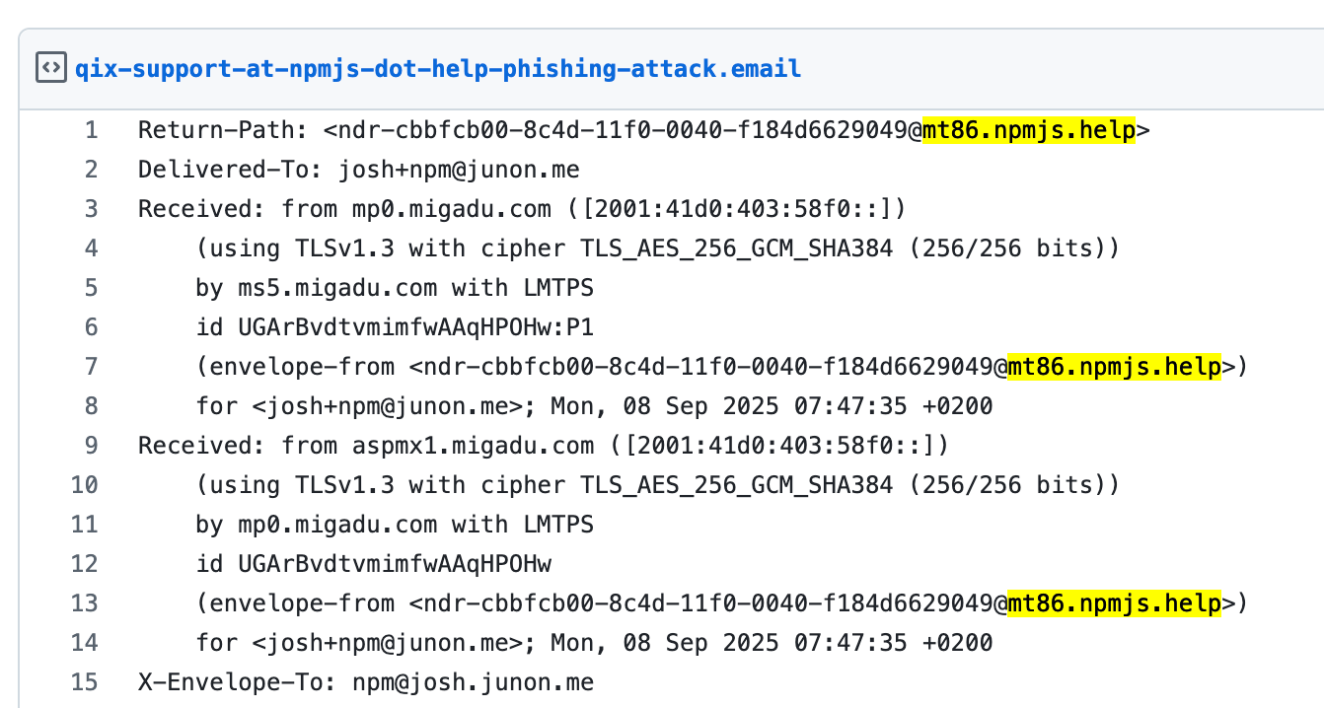Click the Delivered-To josh+npm@junon.me address
Viewport: 1324px width, 708px height.
(x=459, y=170)
